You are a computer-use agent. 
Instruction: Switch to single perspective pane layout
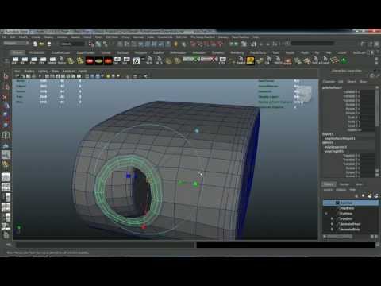pos(6,177)
